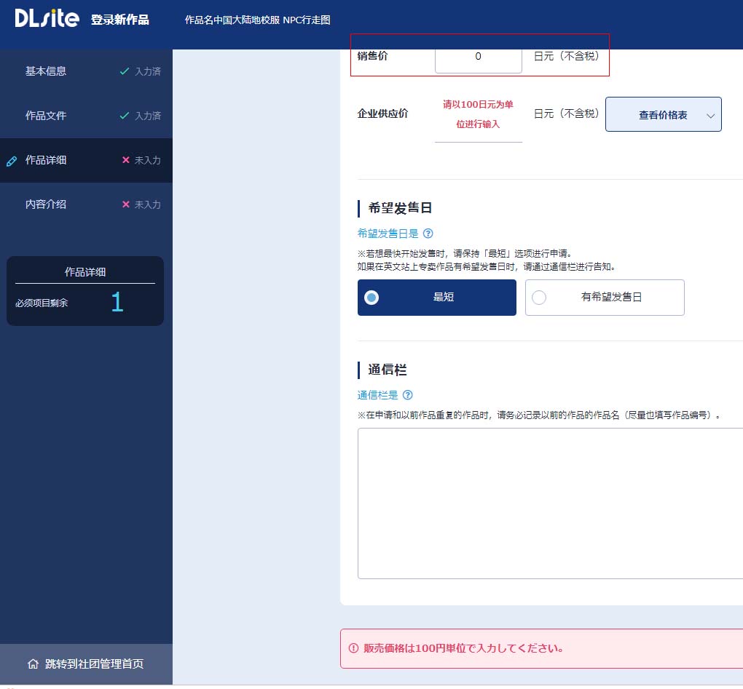The height and width of the screenshot is (689, 743).
Task: Click the 必须项目剩余 count 1
Action: [x=117, y=302]
